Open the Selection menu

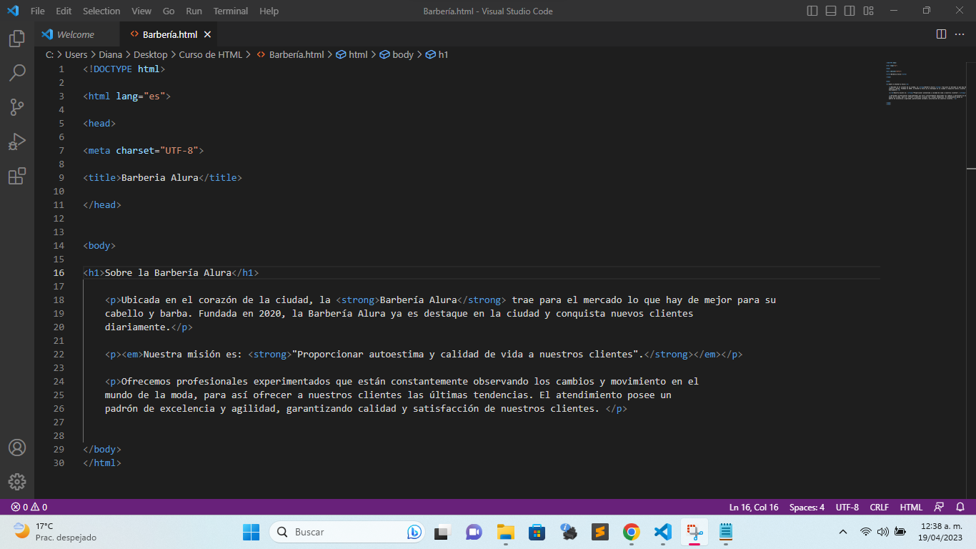point(101,11)
